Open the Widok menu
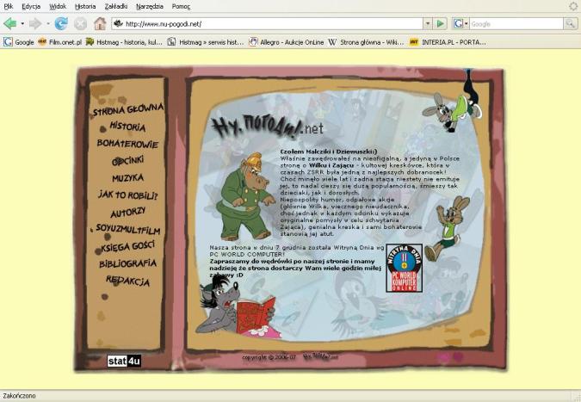 tap(58, 6)
